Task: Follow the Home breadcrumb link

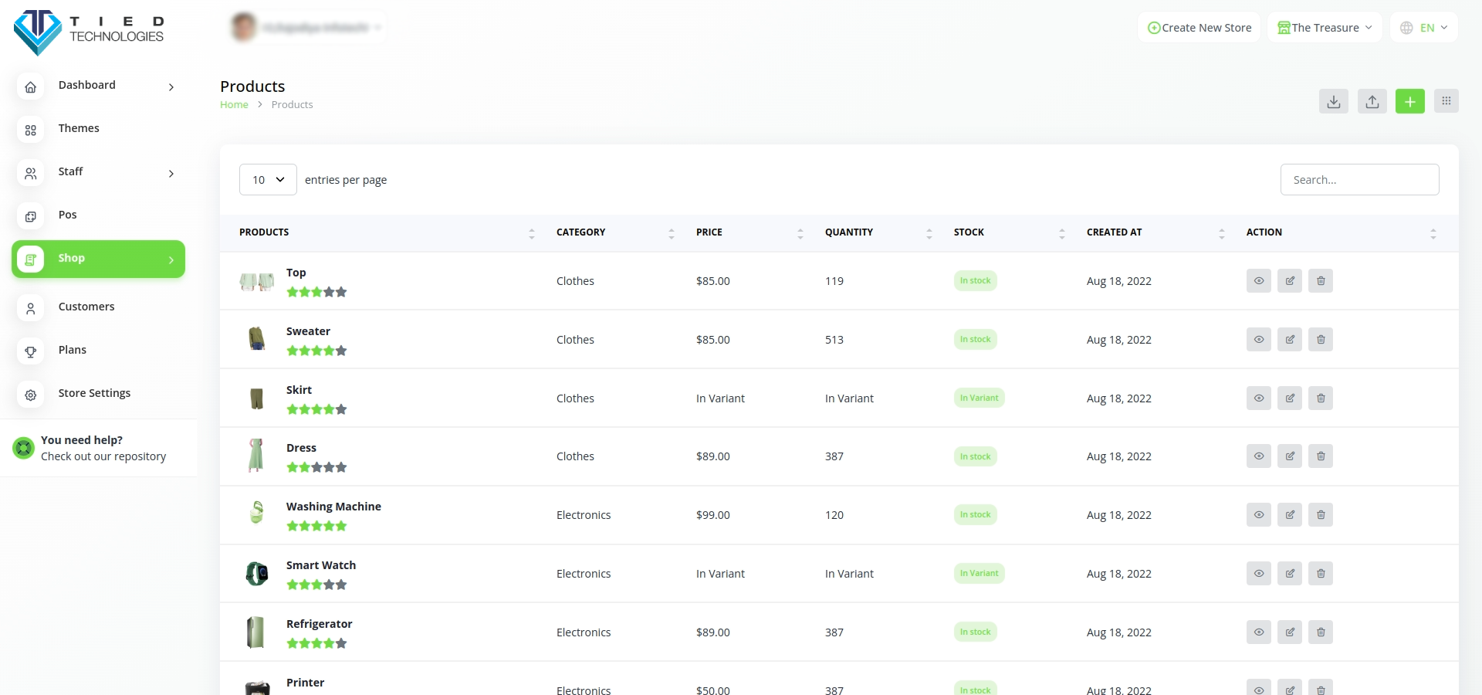Action: tap(234, 105)
